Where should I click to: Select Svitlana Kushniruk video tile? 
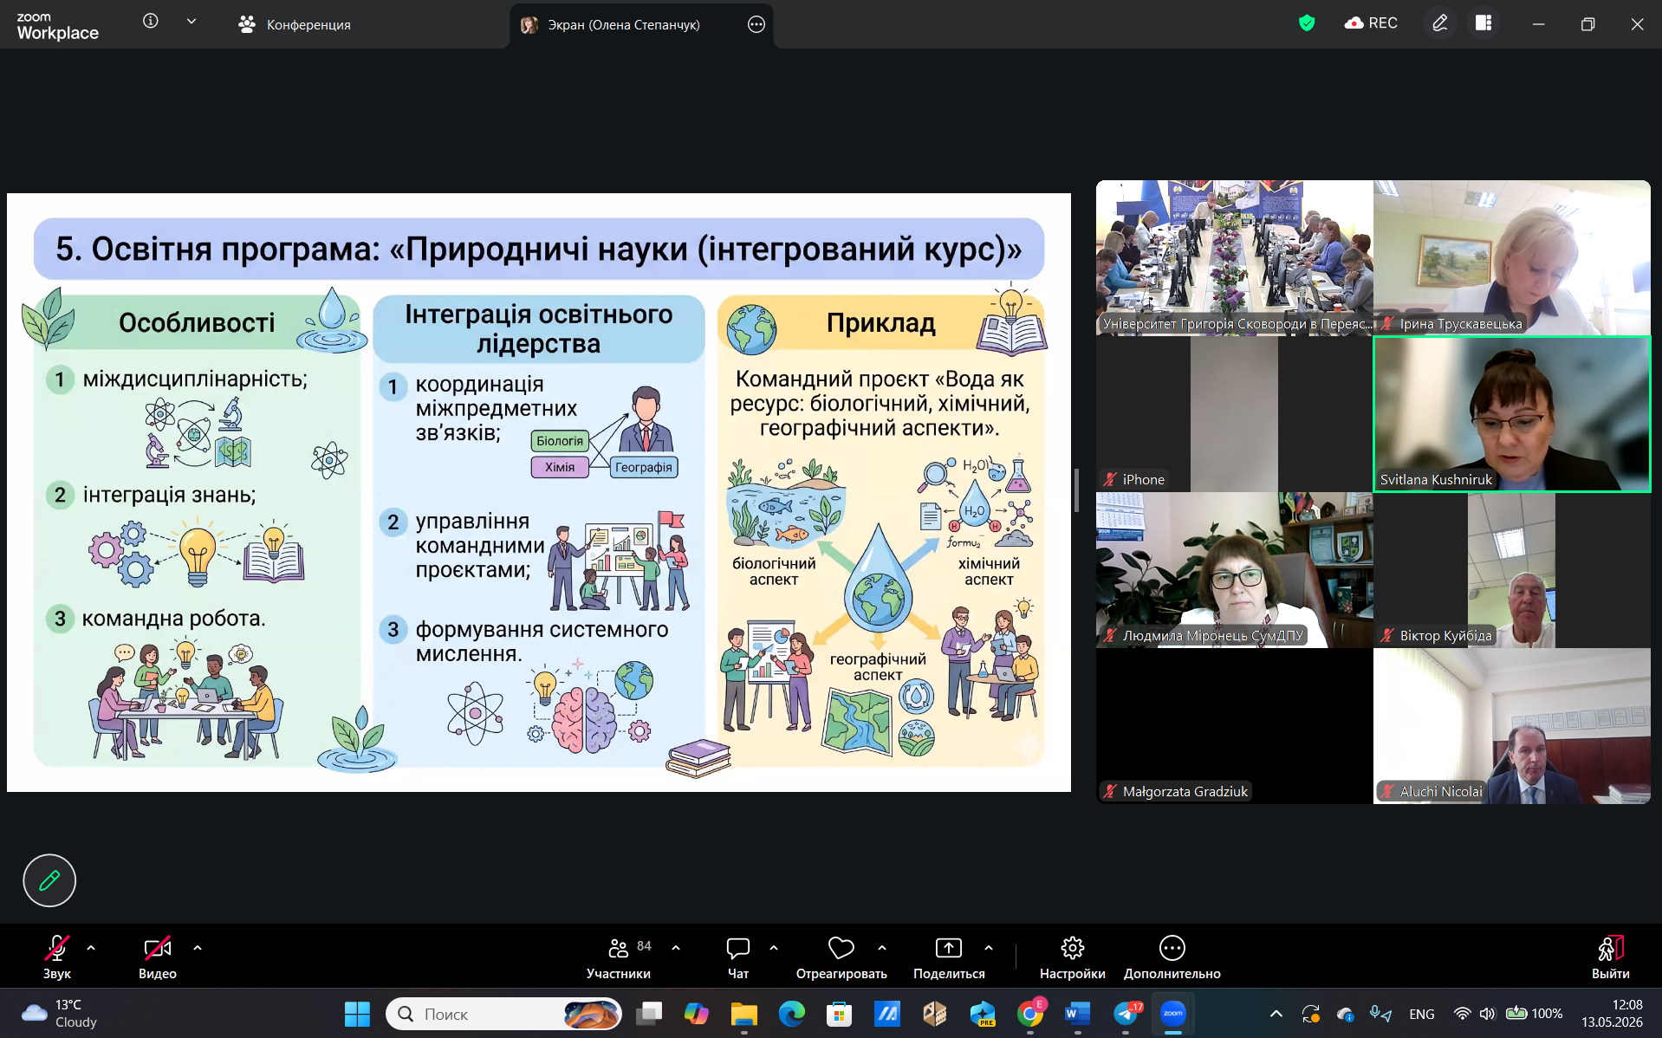pos(1511,414)
